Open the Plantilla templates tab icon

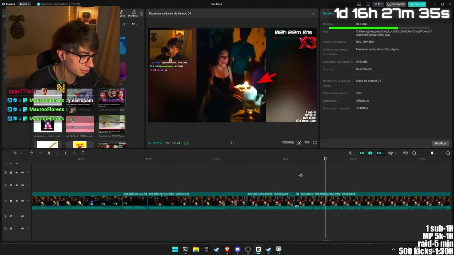coord(134,12)
